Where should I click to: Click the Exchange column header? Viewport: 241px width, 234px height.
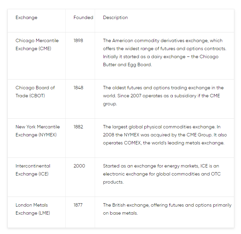(x=26, y=18)
